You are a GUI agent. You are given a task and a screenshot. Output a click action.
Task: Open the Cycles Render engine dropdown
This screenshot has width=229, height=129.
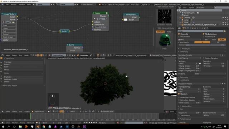coord(88,5)
